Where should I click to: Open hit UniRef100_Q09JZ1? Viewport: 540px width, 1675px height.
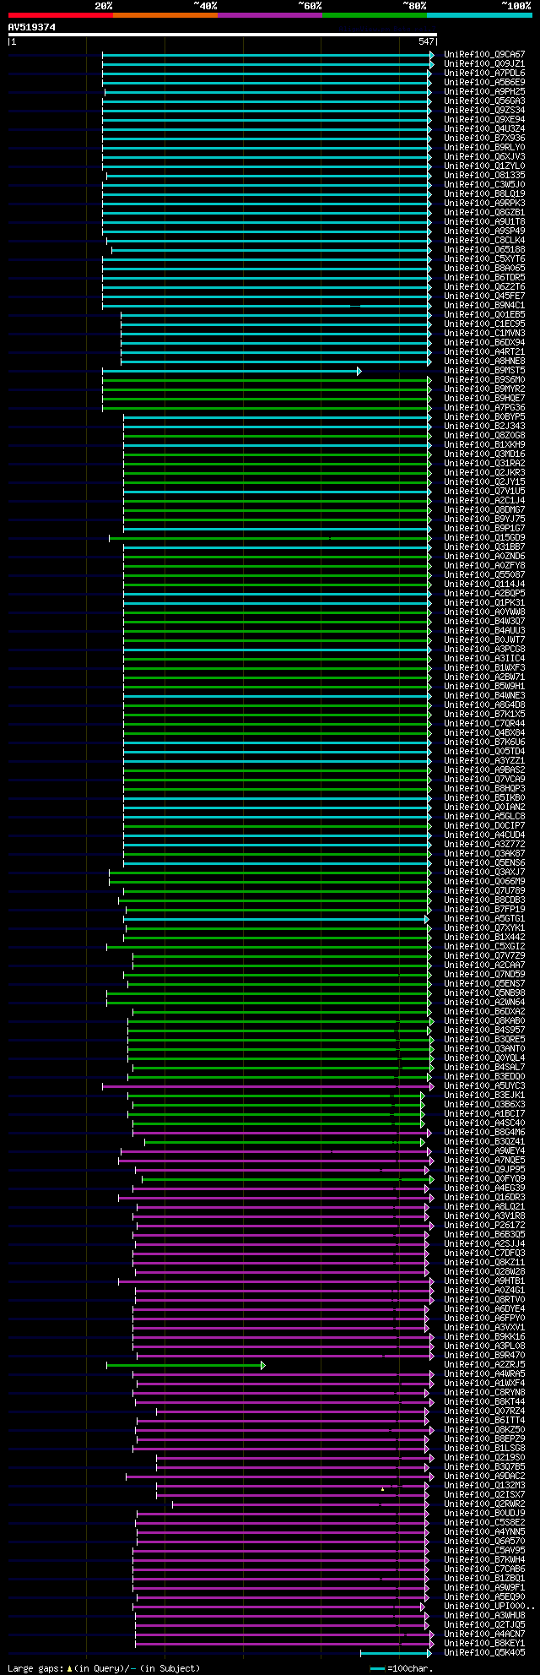pos(484,64)
